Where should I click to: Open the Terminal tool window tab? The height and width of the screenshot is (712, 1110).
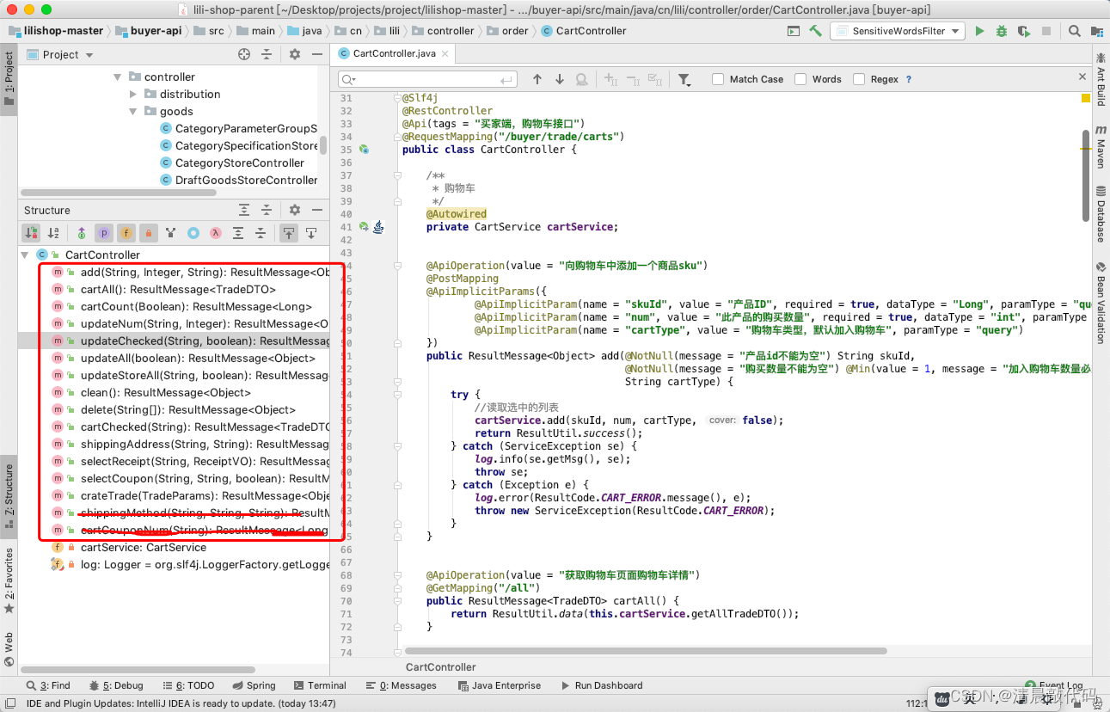319,685
